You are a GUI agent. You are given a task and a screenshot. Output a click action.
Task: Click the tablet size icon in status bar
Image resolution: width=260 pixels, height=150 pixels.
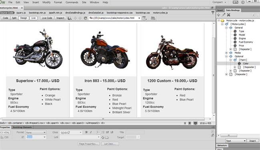click(190, 123)
